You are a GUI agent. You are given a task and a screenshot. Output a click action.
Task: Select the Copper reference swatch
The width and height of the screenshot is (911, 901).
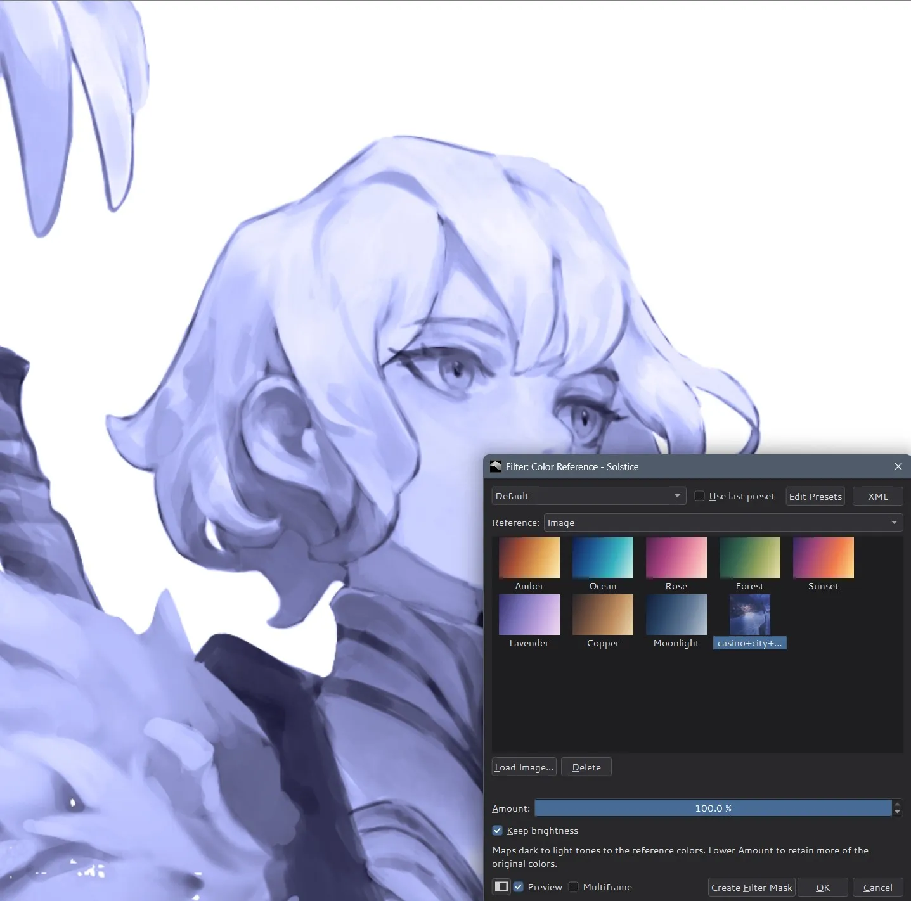[603, 615]
